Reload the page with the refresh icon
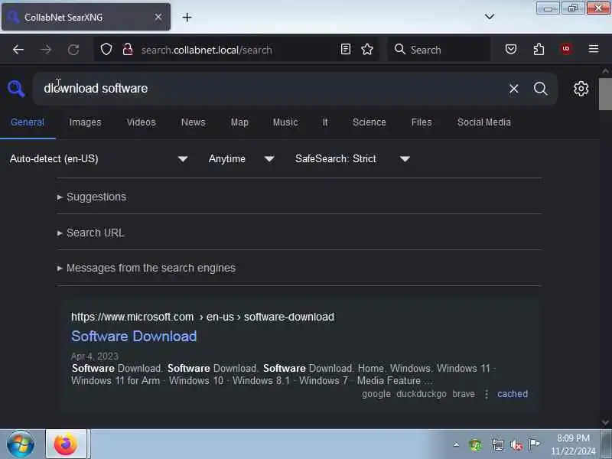Viewport: 612px width, 459px height. point(73,50)
